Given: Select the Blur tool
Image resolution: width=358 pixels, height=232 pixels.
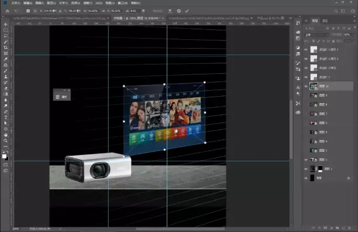Looking at the screenshot, I should tap(5, 100).
